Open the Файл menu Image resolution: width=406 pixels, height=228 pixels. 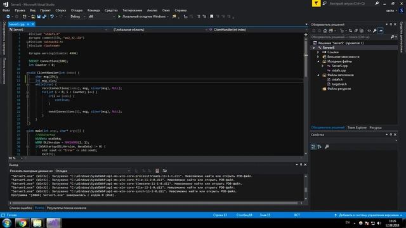coord(6,10)
